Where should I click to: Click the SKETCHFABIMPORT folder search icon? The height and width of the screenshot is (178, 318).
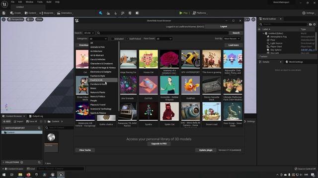click(x=39, y=128)
